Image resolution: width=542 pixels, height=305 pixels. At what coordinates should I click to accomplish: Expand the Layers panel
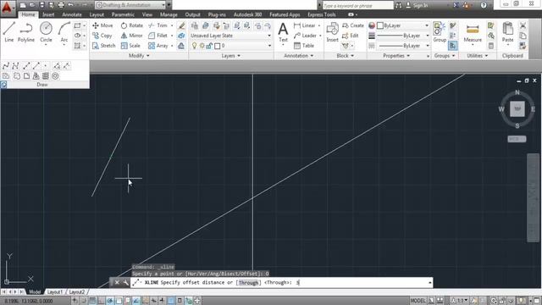(x=231, y=56)
